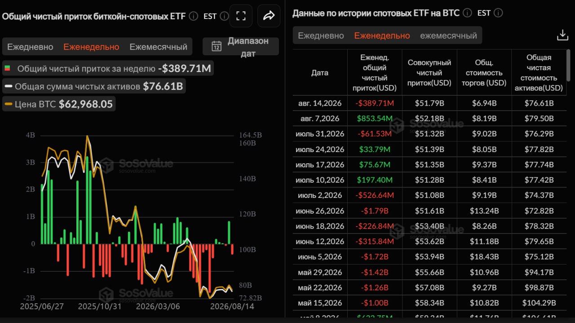Click the -$61.53M inflow cell
Screen dimensions: 575x323
(x=375, y=134)
